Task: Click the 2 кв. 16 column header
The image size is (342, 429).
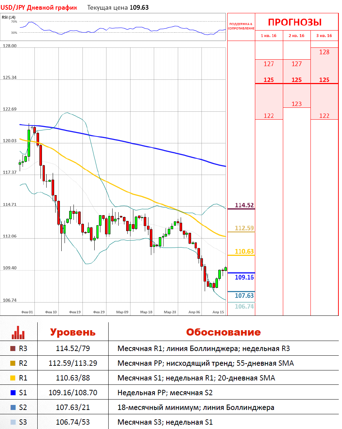Action: [296, 36]
